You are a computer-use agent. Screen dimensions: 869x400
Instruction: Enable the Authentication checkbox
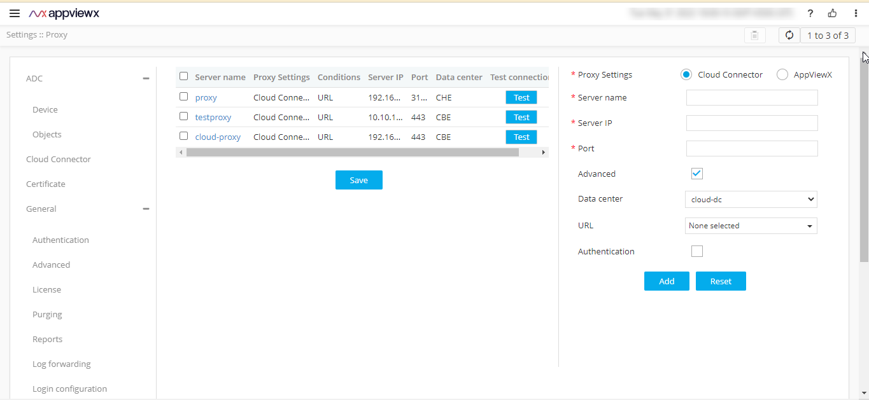[x=697, y=251]
